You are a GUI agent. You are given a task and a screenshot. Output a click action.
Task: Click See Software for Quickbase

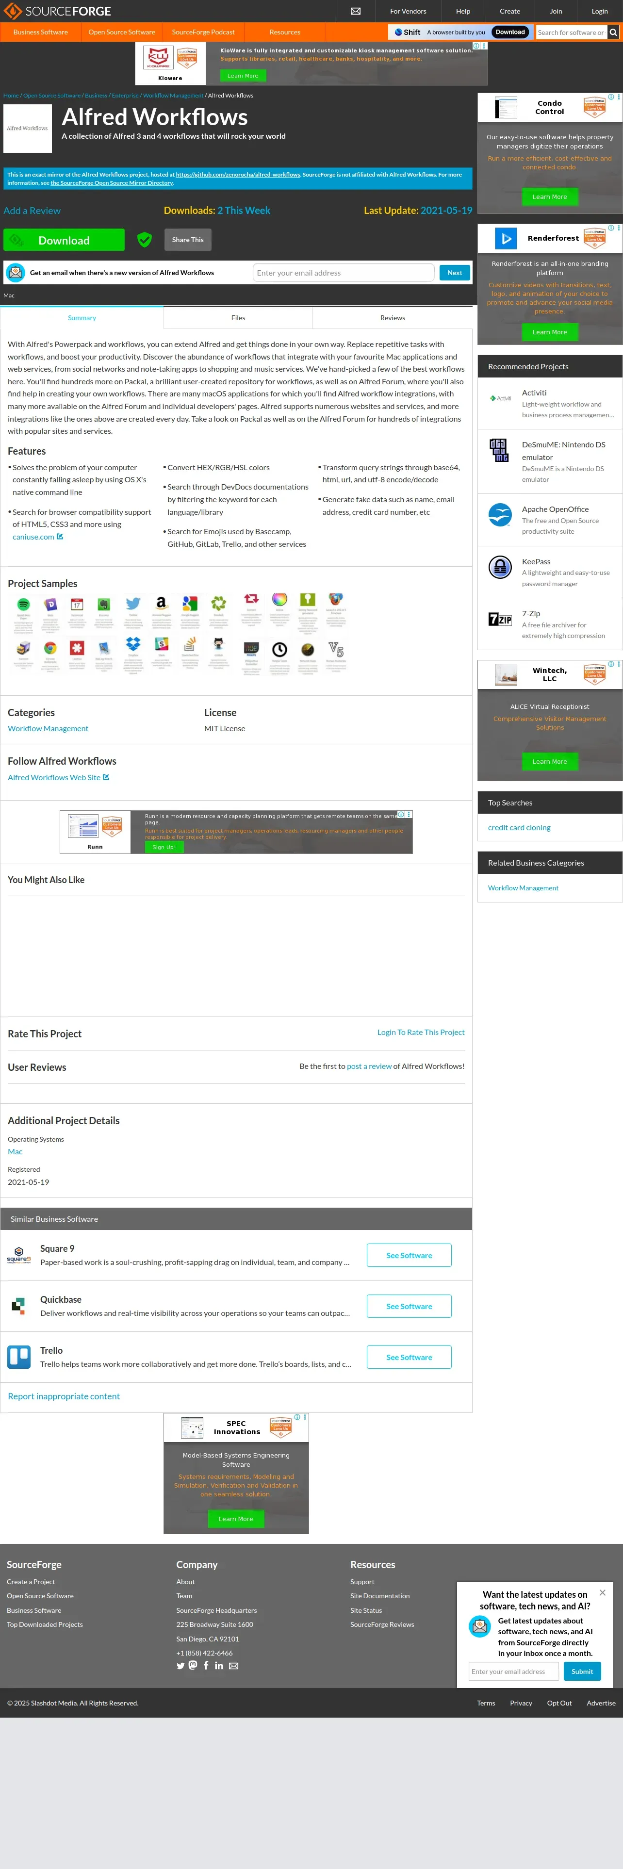click(x=409, y=1306)
